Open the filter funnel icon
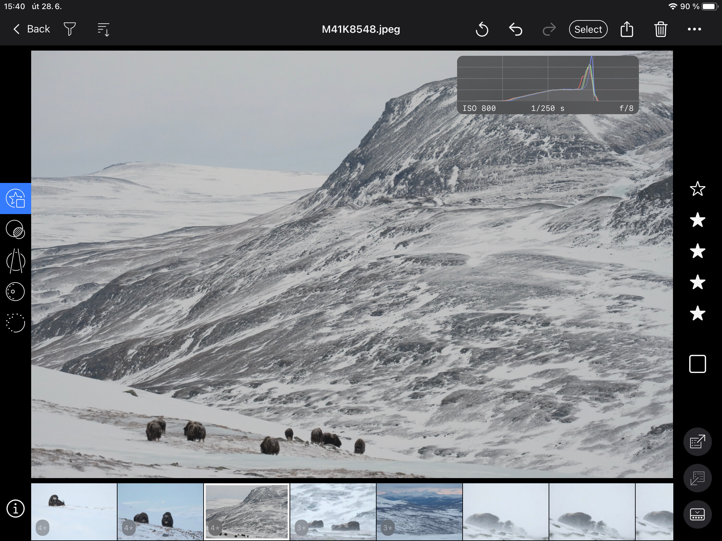The image size is (722, 541). (69, 29)
